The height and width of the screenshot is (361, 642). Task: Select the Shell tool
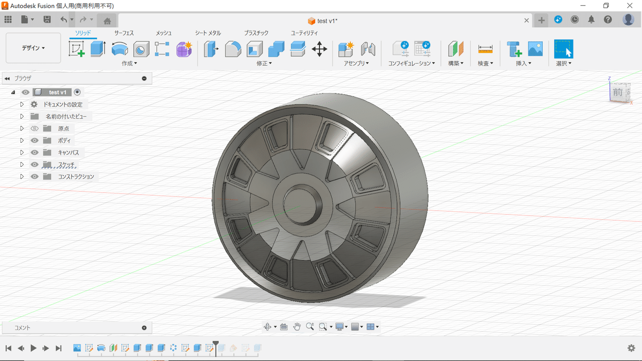pos(255,49)
